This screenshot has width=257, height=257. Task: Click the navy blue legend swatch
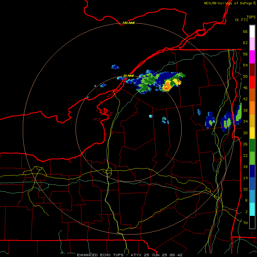[x=252, y=171]
